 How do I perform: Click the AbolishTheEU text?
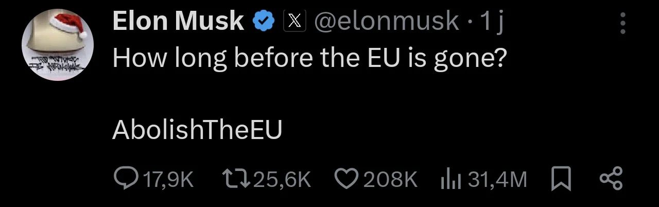[197, 131]
